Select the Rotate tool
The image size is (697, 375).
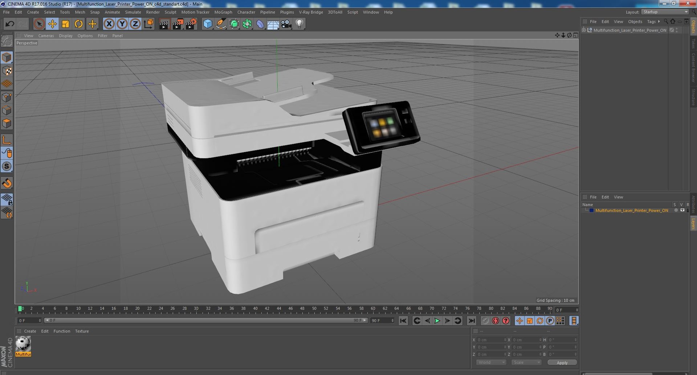tap(78, 24)
